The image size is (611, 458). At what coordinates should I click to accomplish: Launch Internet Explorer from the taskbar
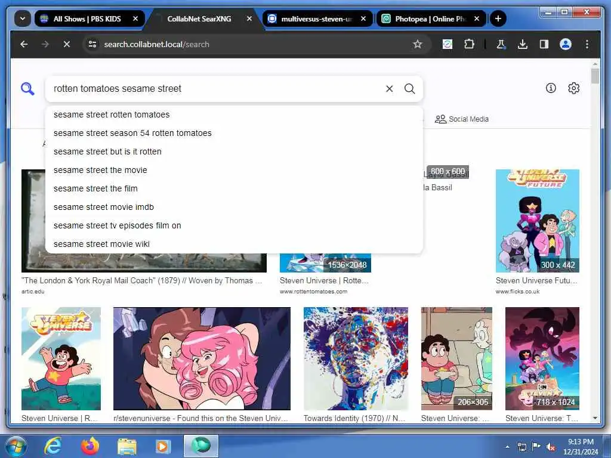(53, 446)
